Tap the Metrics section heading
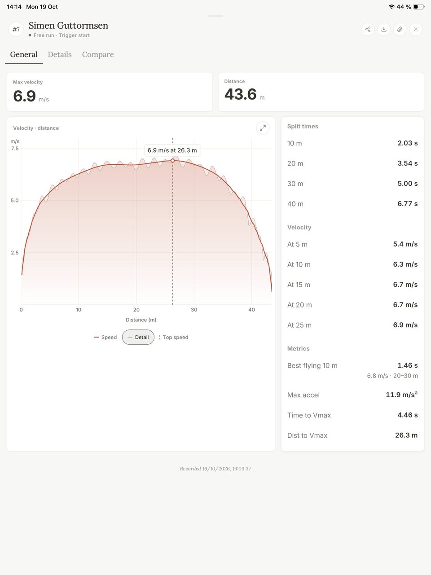This screenshot has height=575, width=431. pos(299,349)
